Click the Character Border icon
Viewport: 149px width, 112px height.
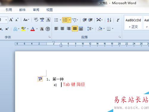(x=48, y=20)
